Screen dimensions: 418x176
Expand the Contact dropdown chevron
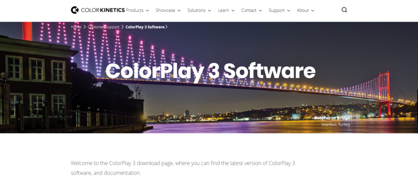click(x=260, y=11)
